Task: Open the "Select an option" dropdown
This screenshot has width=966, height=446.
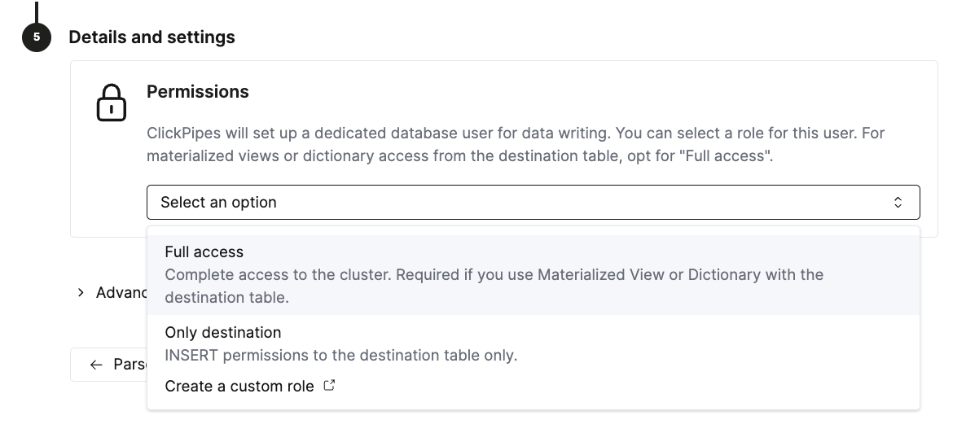Action: click(x=533, y=203)
